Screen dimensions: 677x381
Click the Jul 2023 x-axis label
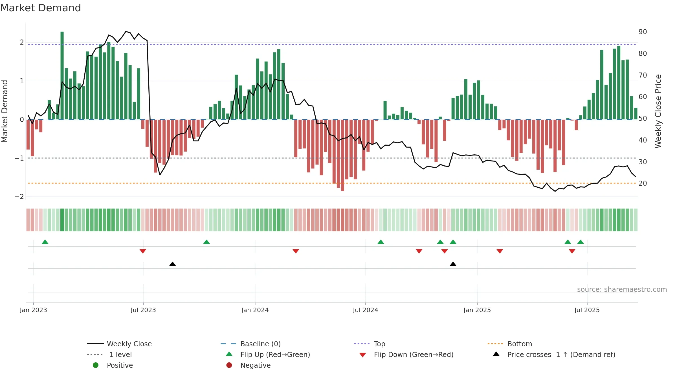click(143, 310)
